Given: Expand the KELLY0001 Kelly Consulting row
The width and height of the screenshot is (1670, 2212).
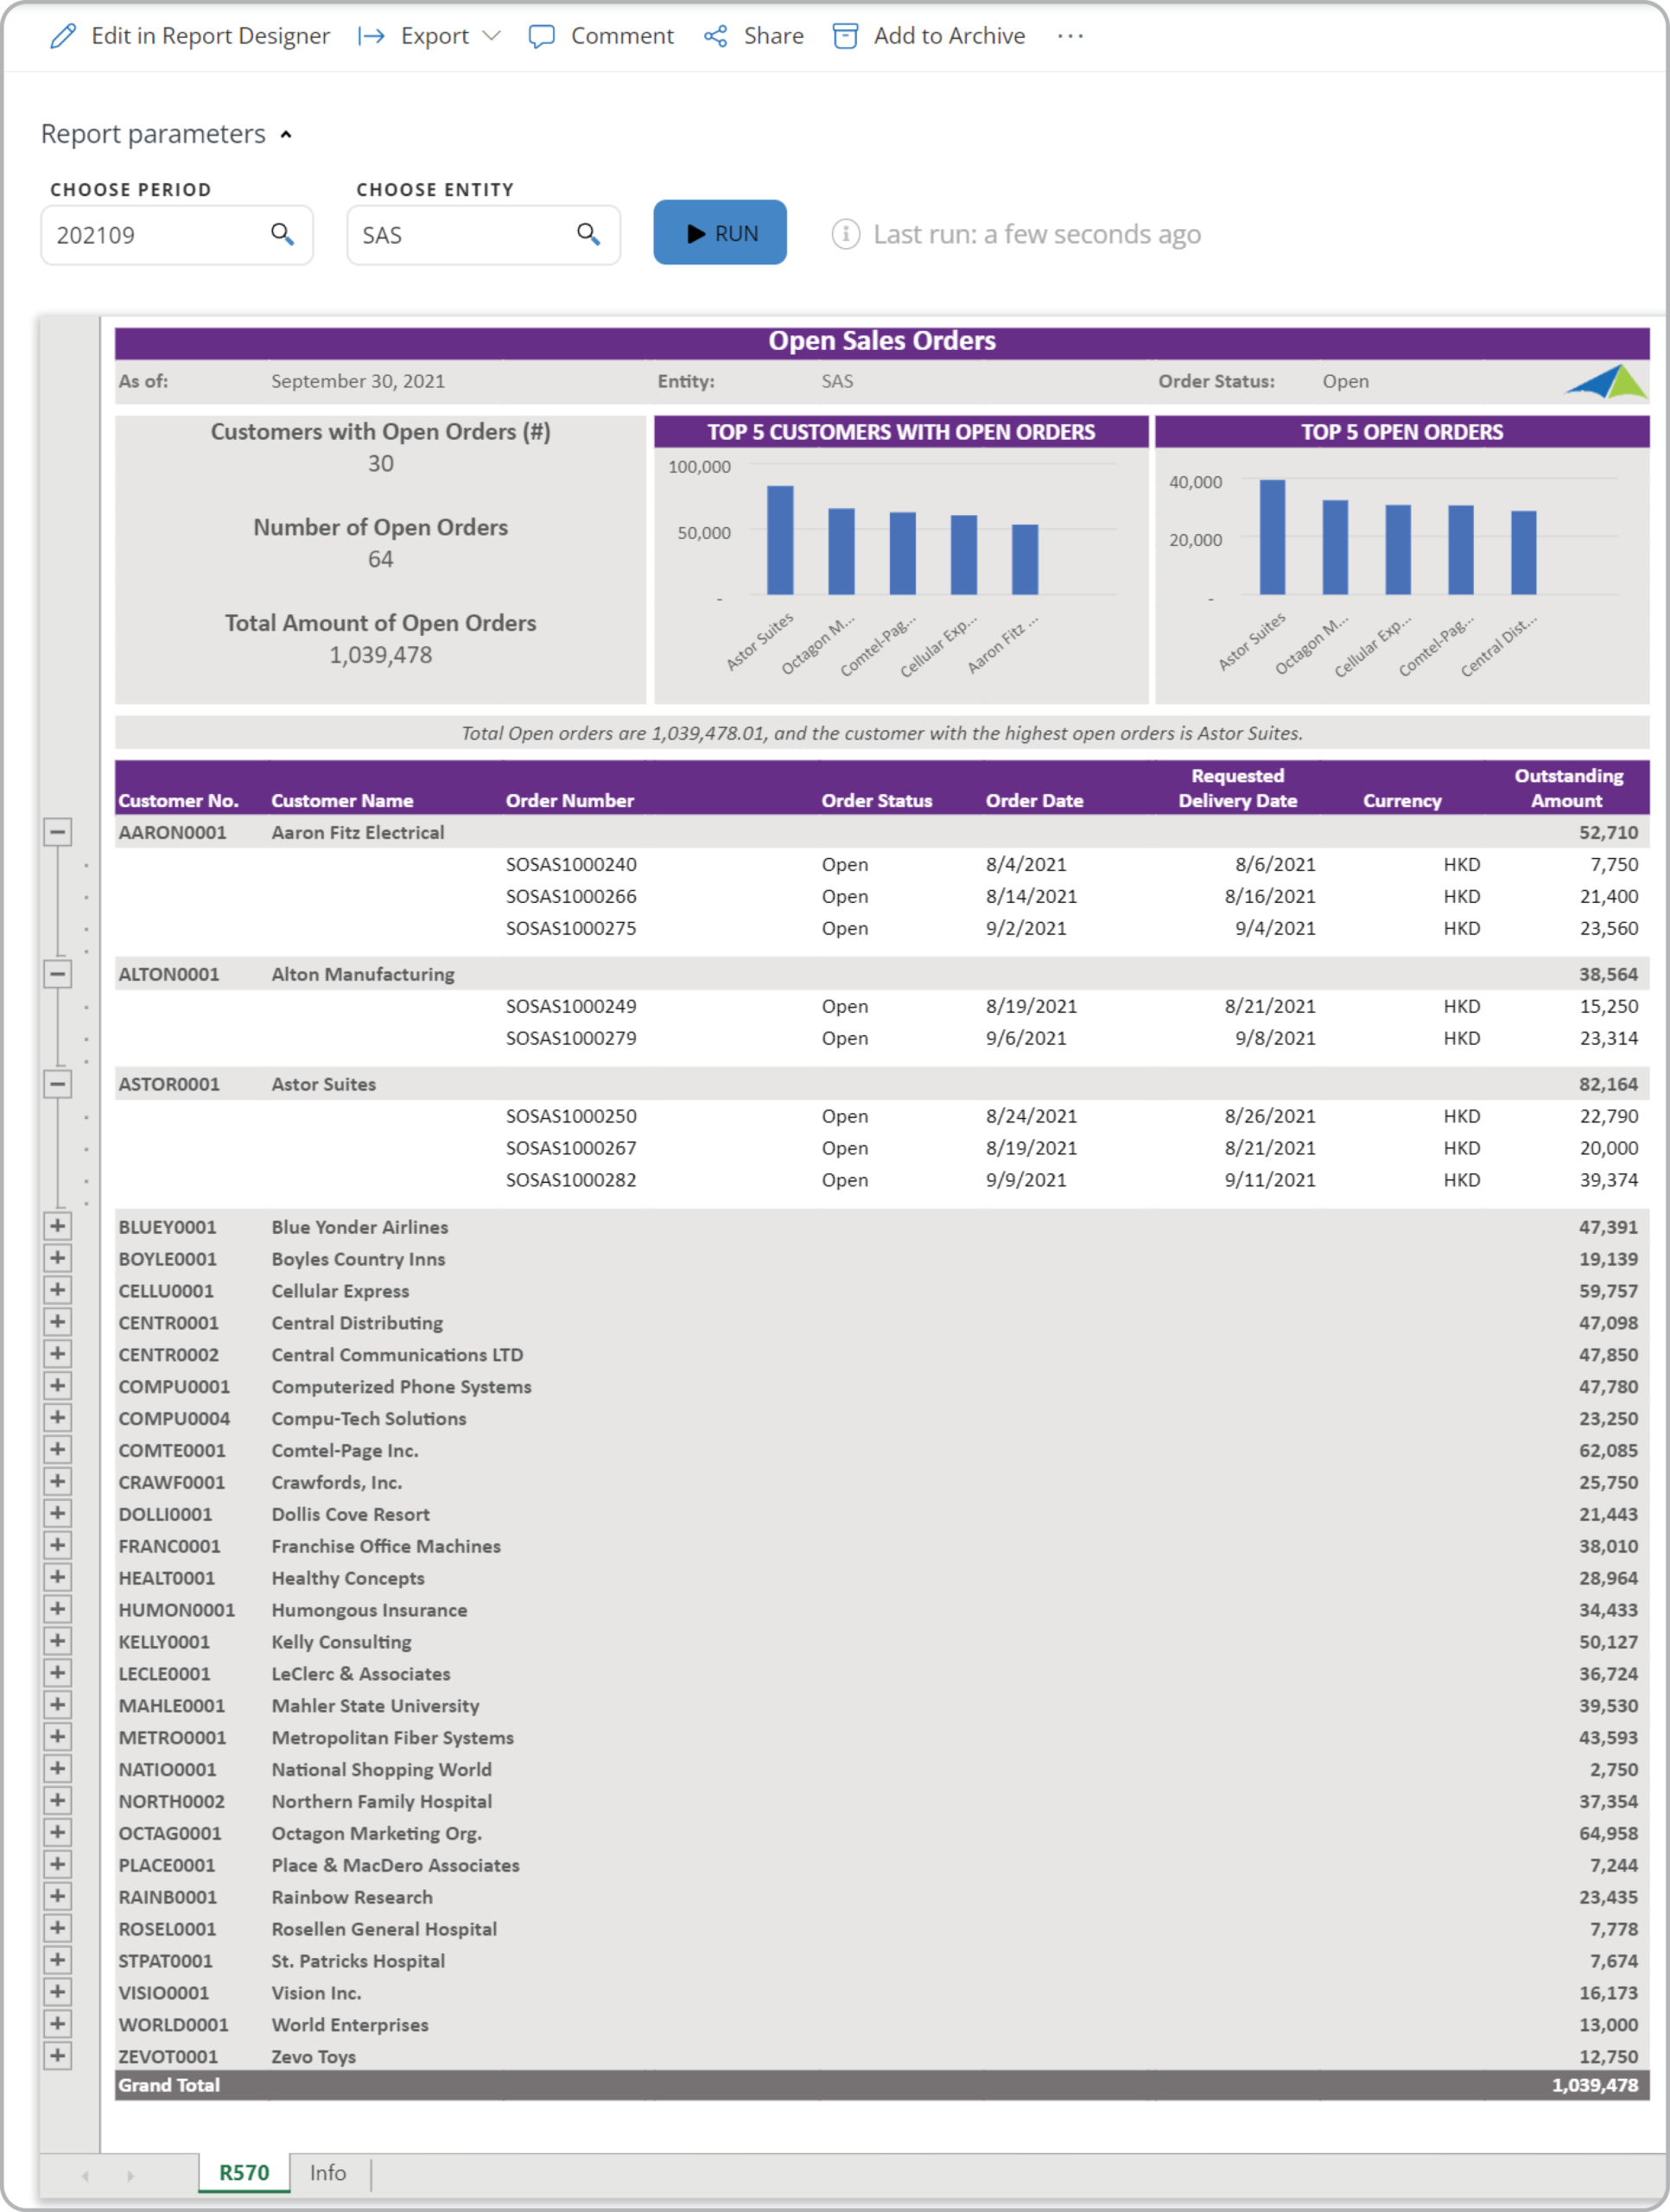Looking at the screenshot, I should tap(58, 1641).
